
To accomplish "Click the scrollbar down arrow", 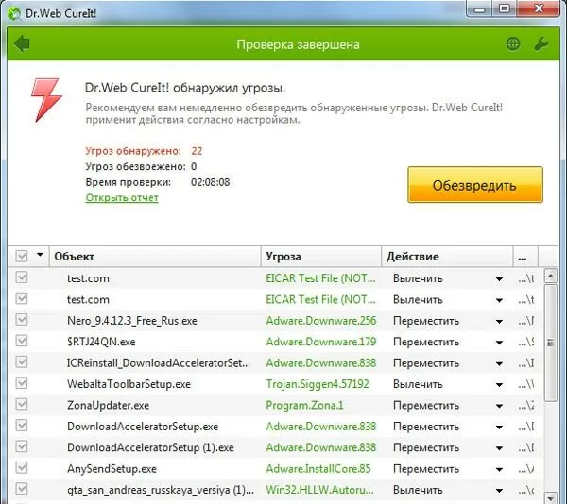I will pos(550,497).
